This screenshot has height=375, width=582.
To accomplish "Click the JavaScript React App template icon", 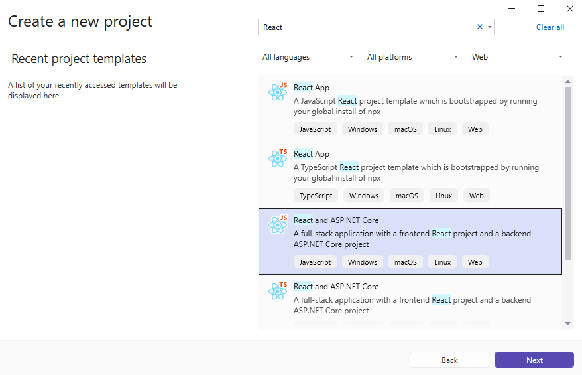I will pos(278,92).
